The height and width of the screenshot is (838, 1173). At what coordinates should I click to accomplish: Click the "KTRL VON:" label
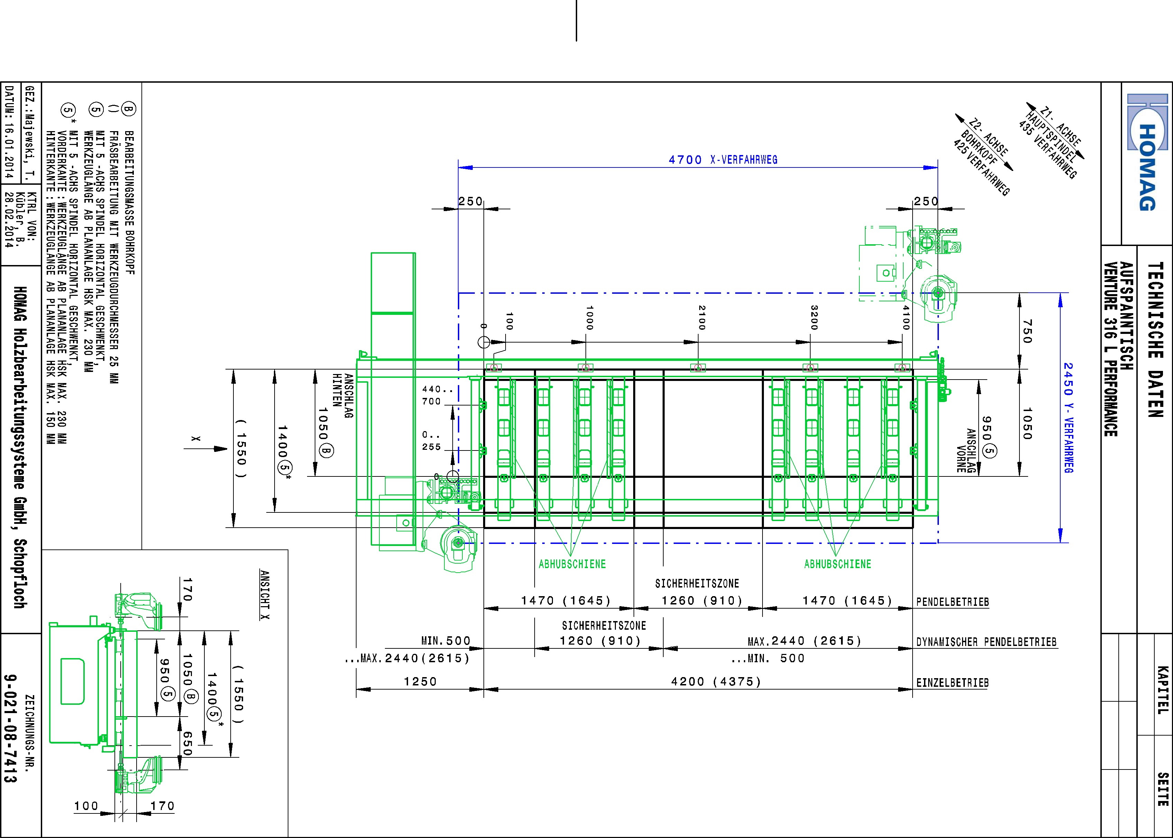32,217
